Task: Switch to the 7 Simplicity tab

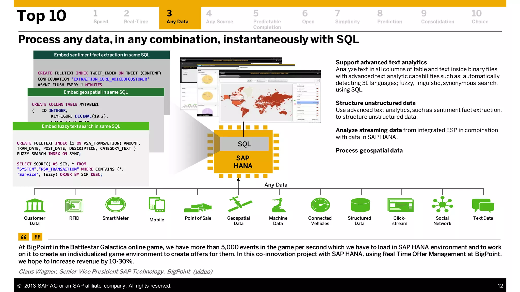Action: pyautogui.click(x=347, y=17)
